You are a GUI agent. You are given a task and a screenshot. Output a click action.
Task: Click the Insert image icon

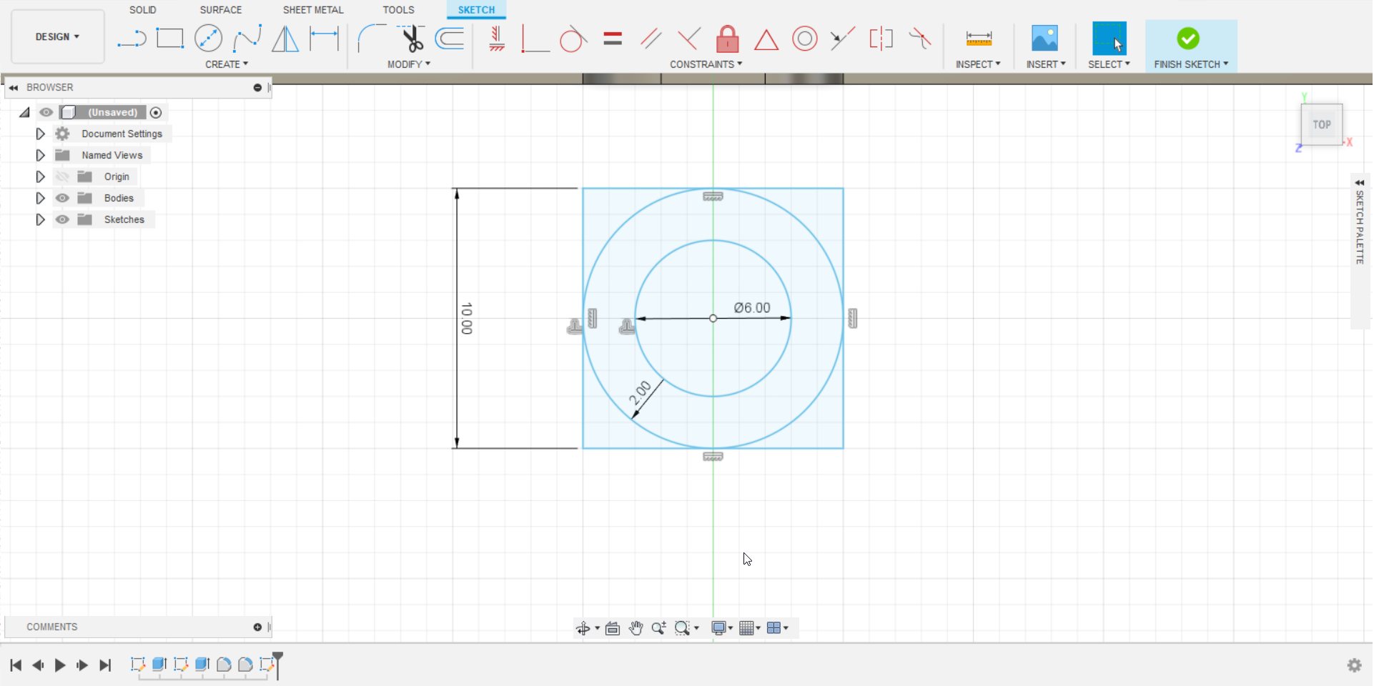click(1044, 39)
